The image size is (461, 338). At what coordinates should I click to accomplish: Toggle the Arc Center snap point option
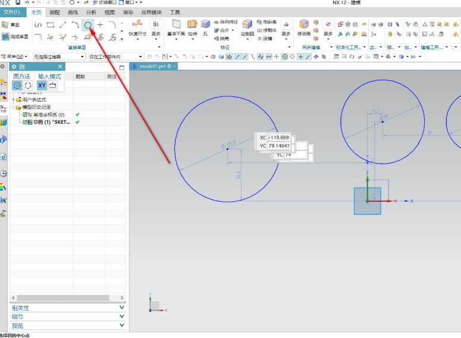(284, 57)
